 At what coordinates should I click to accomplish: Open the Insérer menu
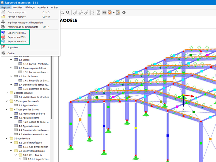(x=54, y=7)
